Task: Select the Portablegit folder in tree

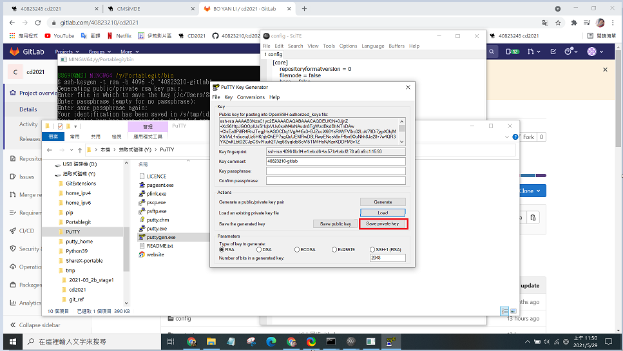Action: pyautogui.click(x=78, y=222)
